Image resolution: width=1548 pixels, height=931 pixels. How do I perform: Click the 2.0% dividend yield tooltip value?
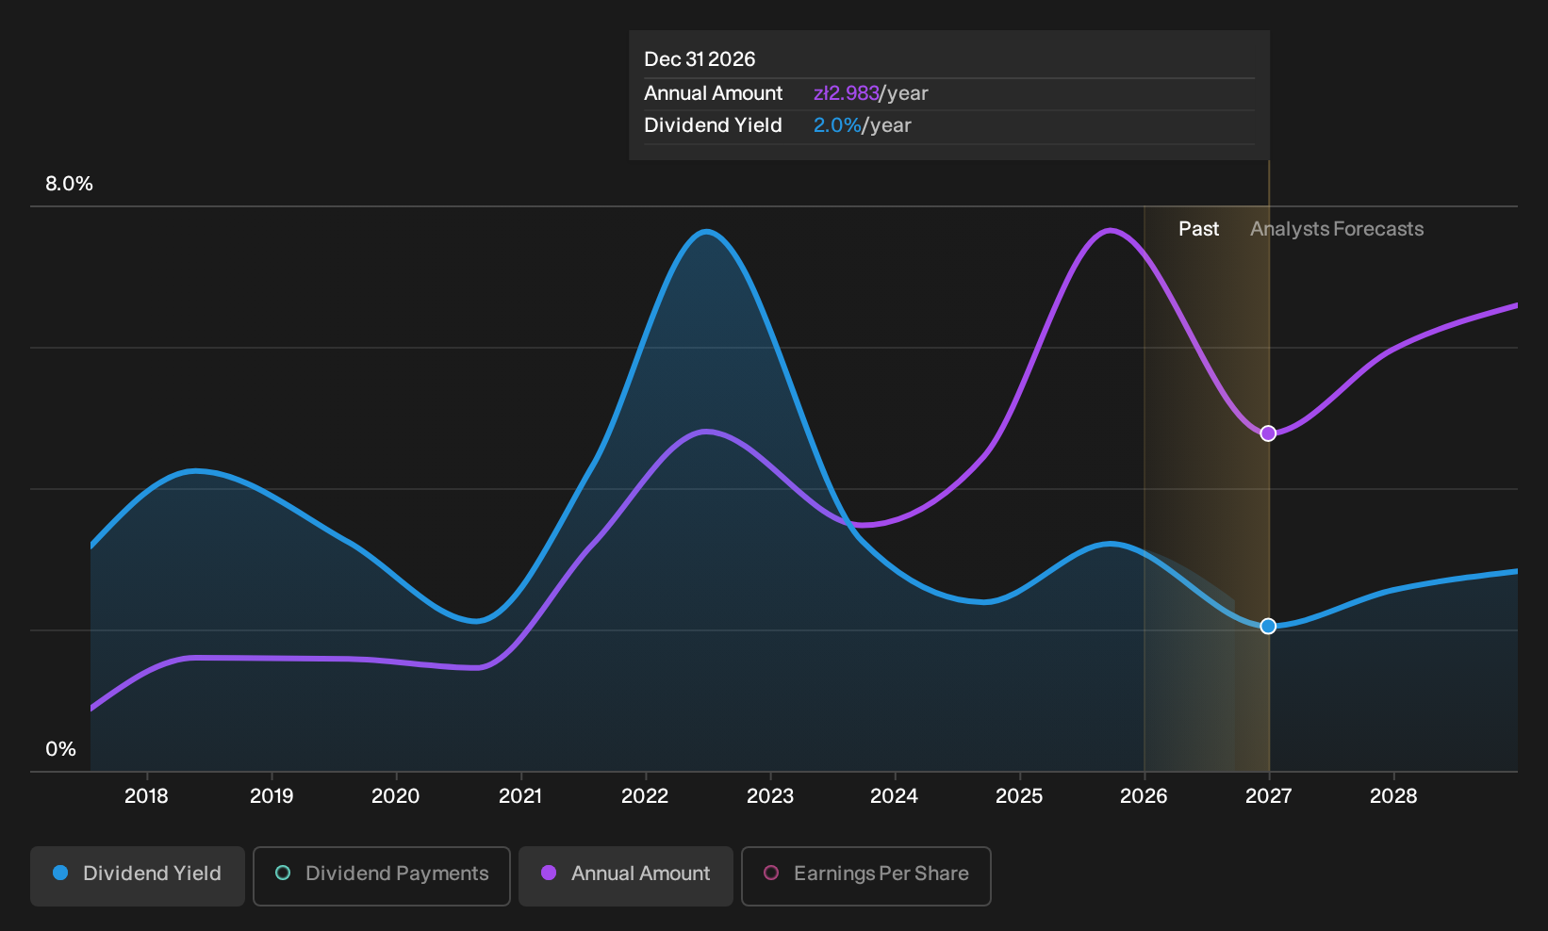[x=837, y=125]
